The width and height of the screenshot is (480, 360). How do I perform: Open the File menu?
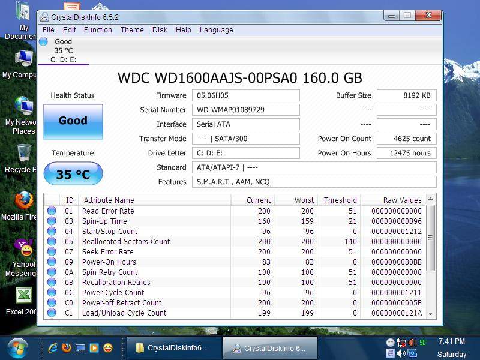[49, 29]
